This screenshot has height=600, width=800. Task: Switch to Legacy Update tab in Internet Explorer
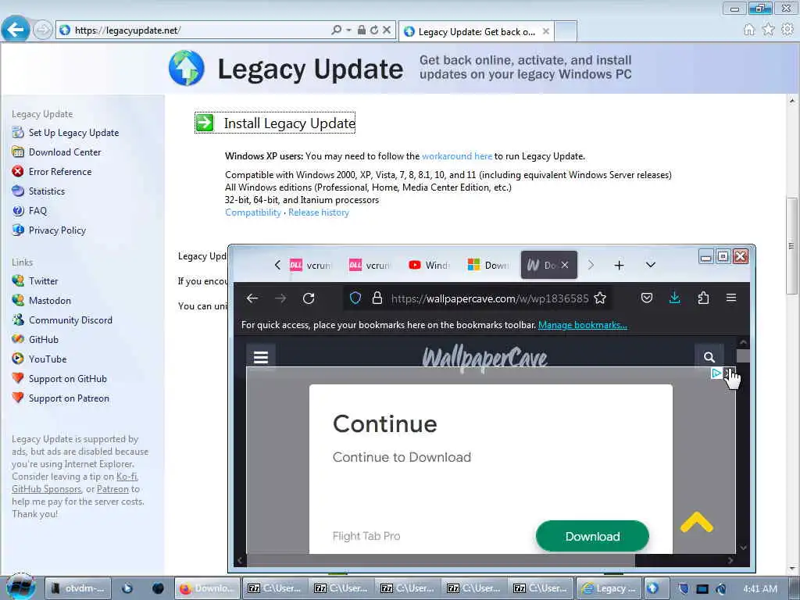coord(476,31)
